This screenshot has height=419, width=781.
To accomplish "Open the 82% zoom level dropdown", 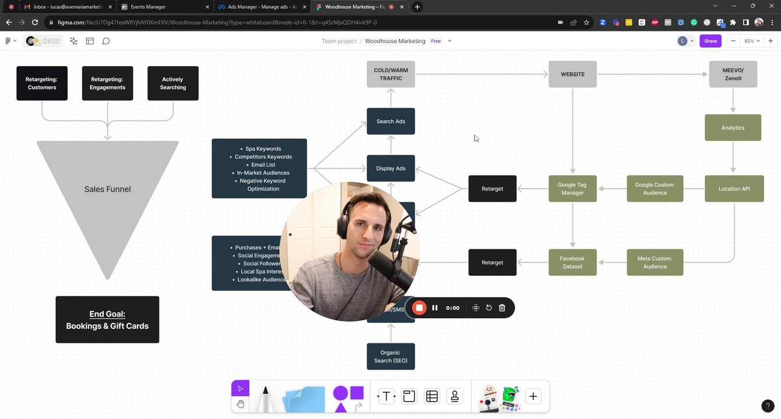I will tap(752, 41).
